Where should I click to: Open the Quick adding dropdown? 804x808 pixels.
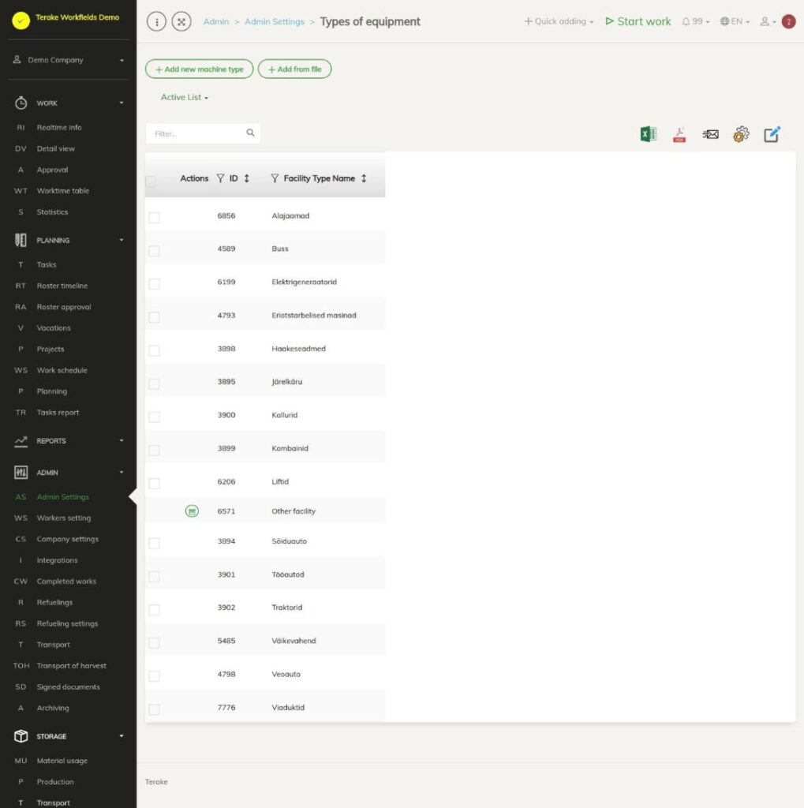pos(559,21)
